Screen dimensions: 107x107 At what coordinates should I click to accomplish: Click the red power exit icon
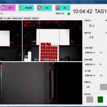point(58,8)
